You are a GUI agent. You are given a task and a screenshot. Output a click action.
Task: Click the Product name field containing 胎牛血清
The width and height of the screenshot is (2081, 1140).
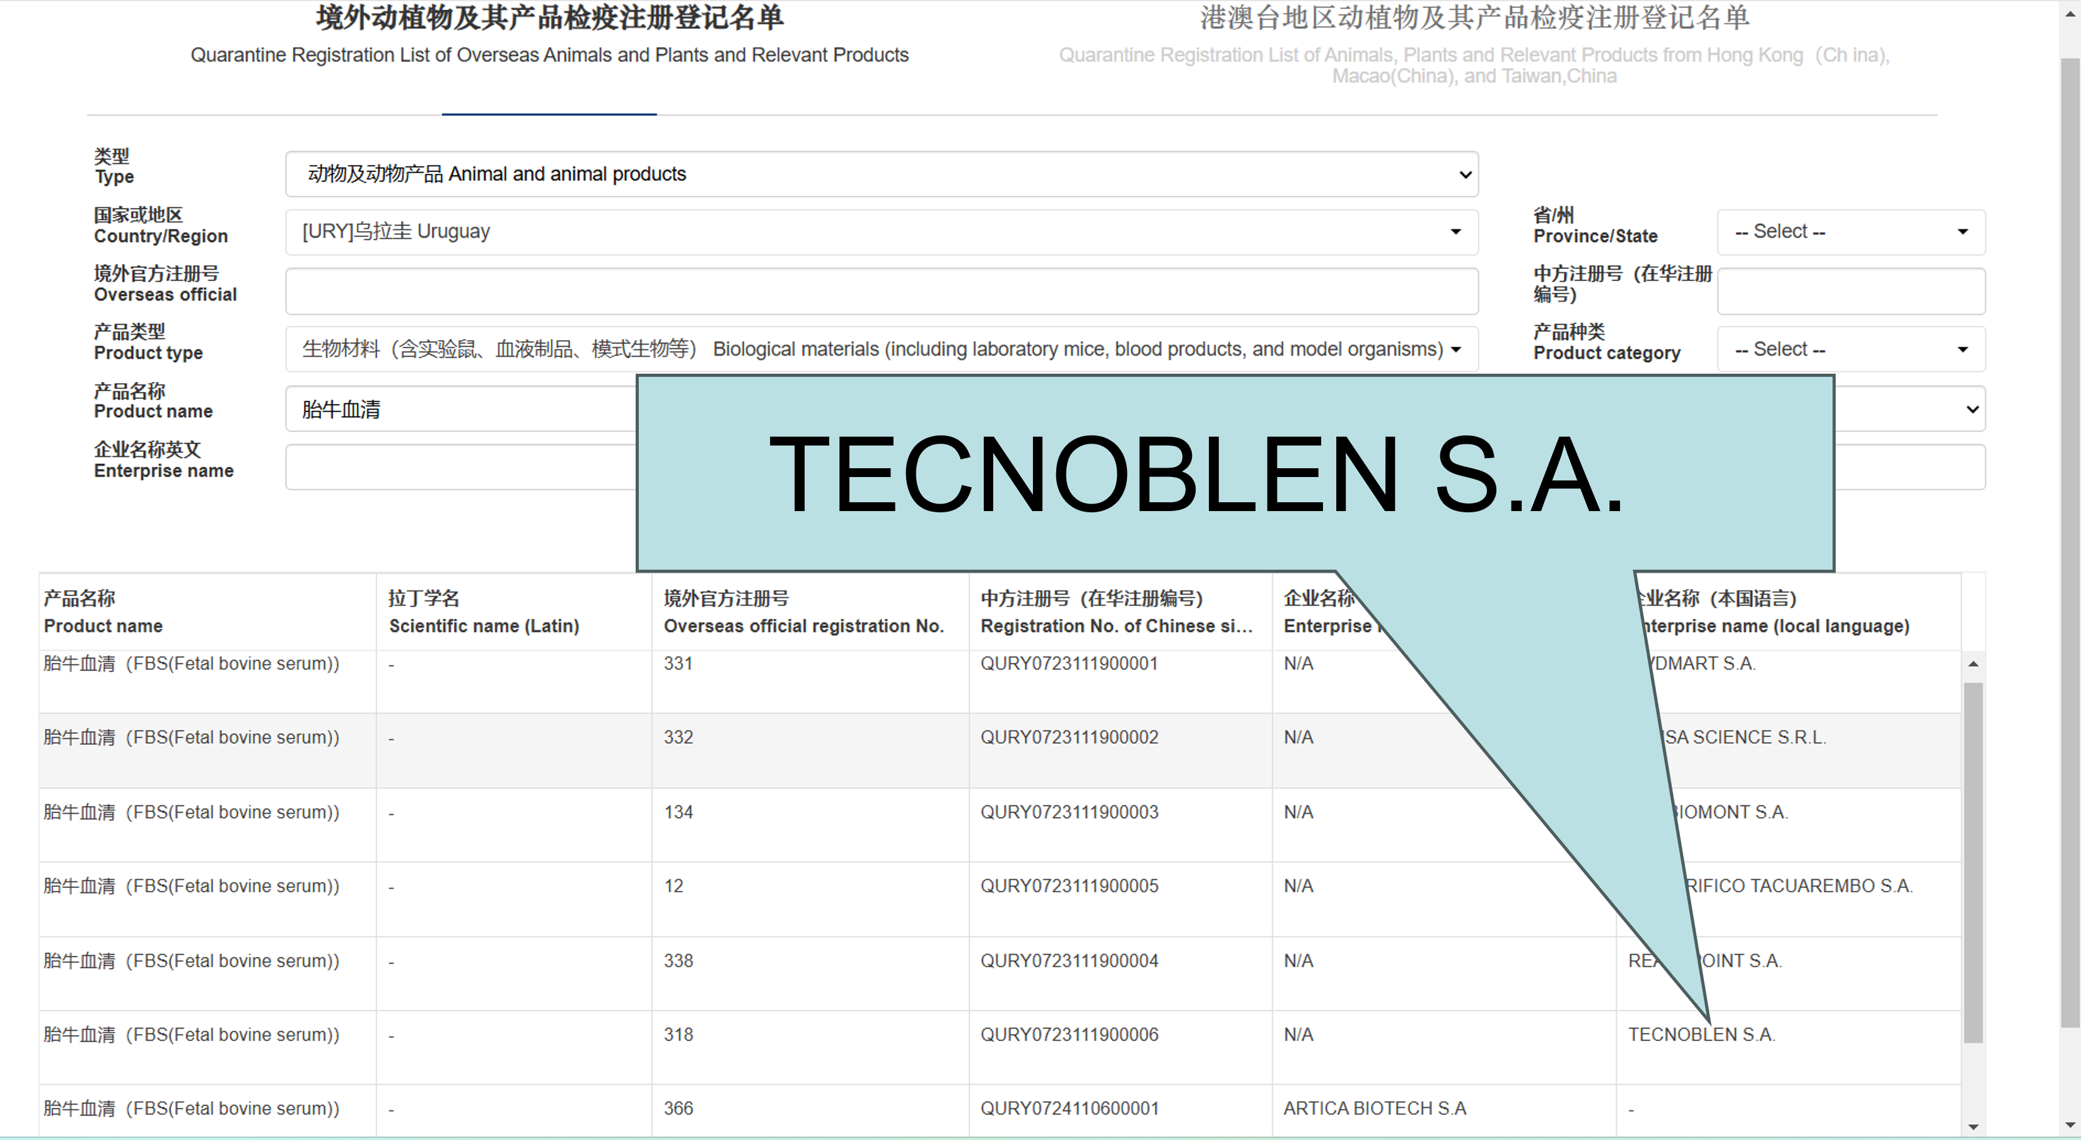pos(452,410)
